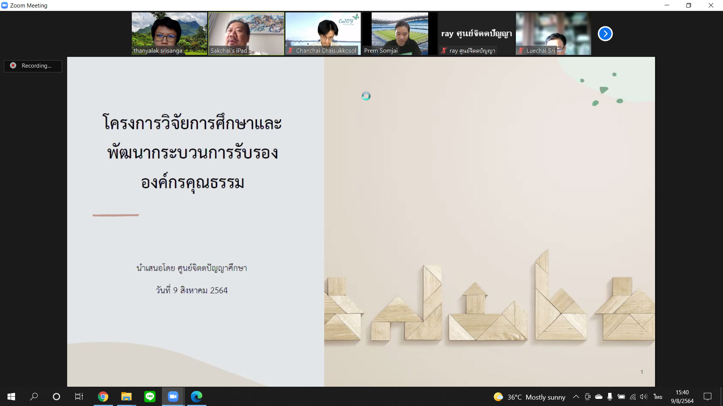Open Cortana from the taskbar
Image resolution: width=723 pixels, height=406 pixels.
pos(56,397)
